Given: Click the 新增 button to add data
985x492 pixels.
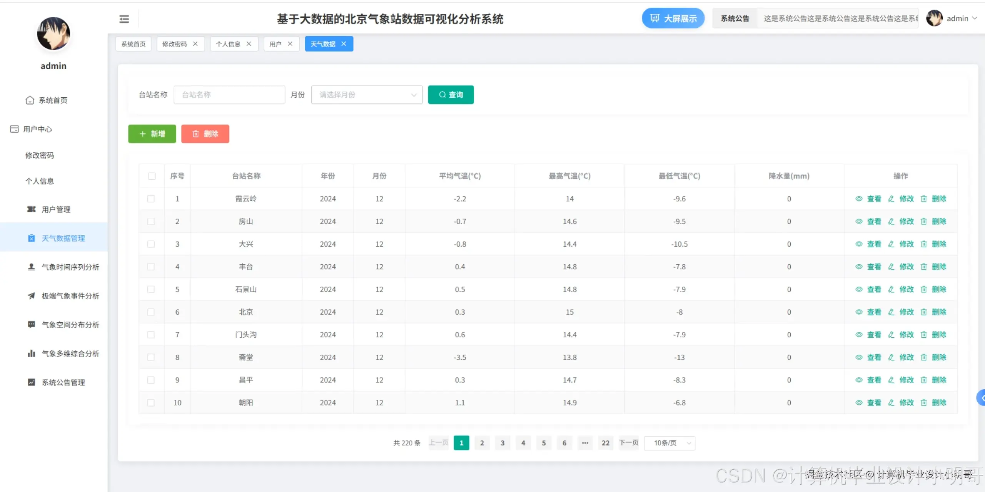Looking at the screenshot, I should point(152,134).
